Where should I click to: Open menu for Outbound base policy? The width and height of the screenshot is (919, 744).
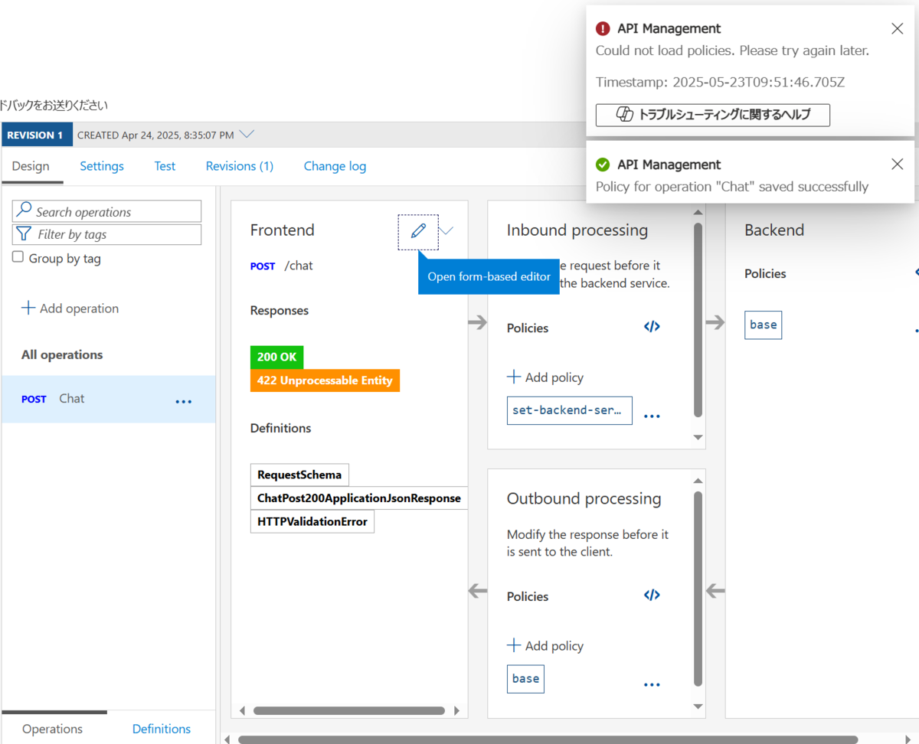pyautogui.click(x=652, y=685)
